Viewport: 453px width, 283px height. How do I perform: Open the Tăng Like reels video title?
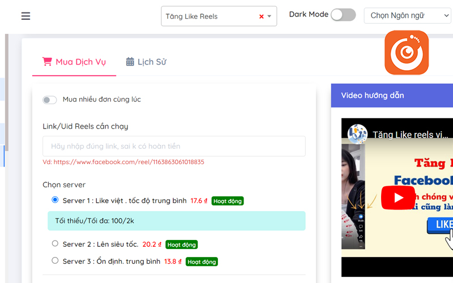tap(410, 135)
